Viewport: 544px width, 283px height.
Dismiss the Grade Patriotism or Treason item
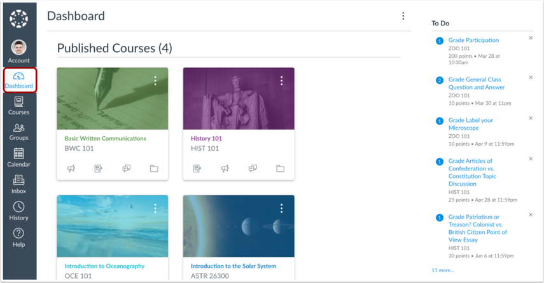click(531, 215)
